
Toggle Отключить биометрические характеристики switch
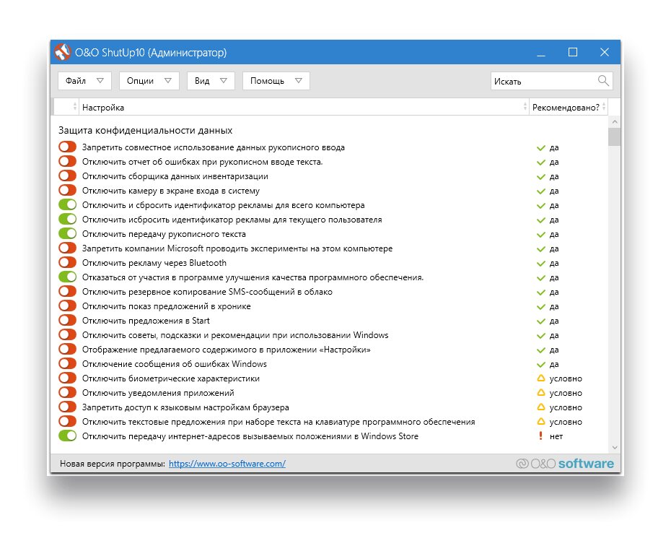click(67, 378)
